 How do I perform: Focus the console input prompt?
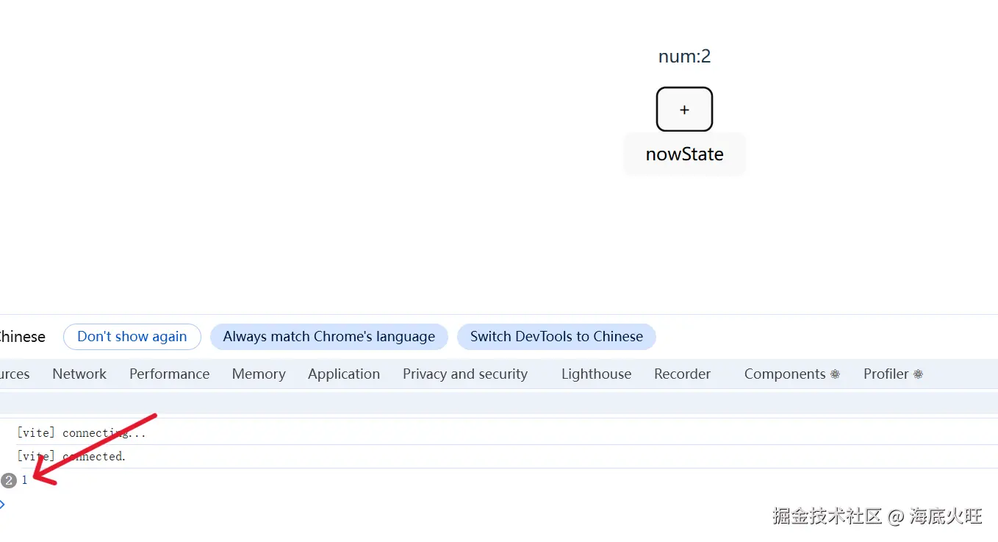point(499,504)
